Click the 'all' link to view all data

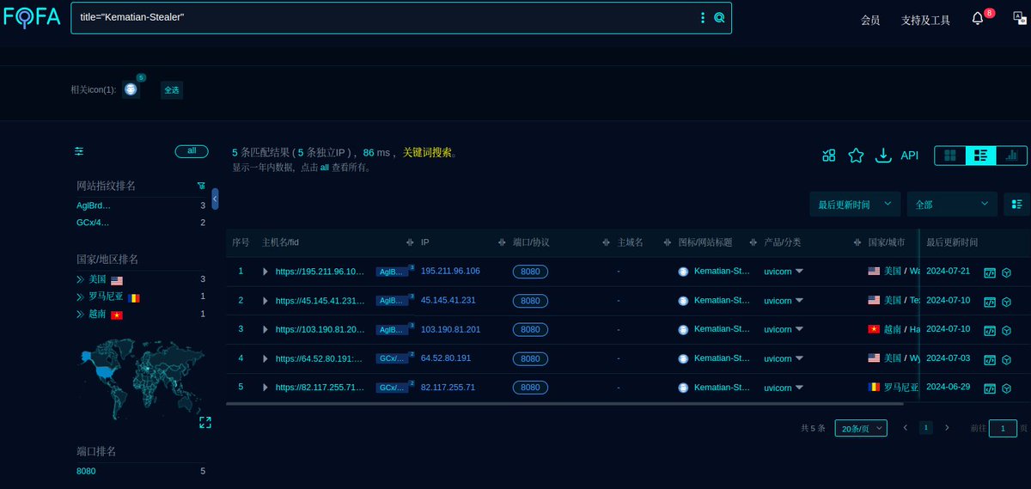click(x=325, y=168)
